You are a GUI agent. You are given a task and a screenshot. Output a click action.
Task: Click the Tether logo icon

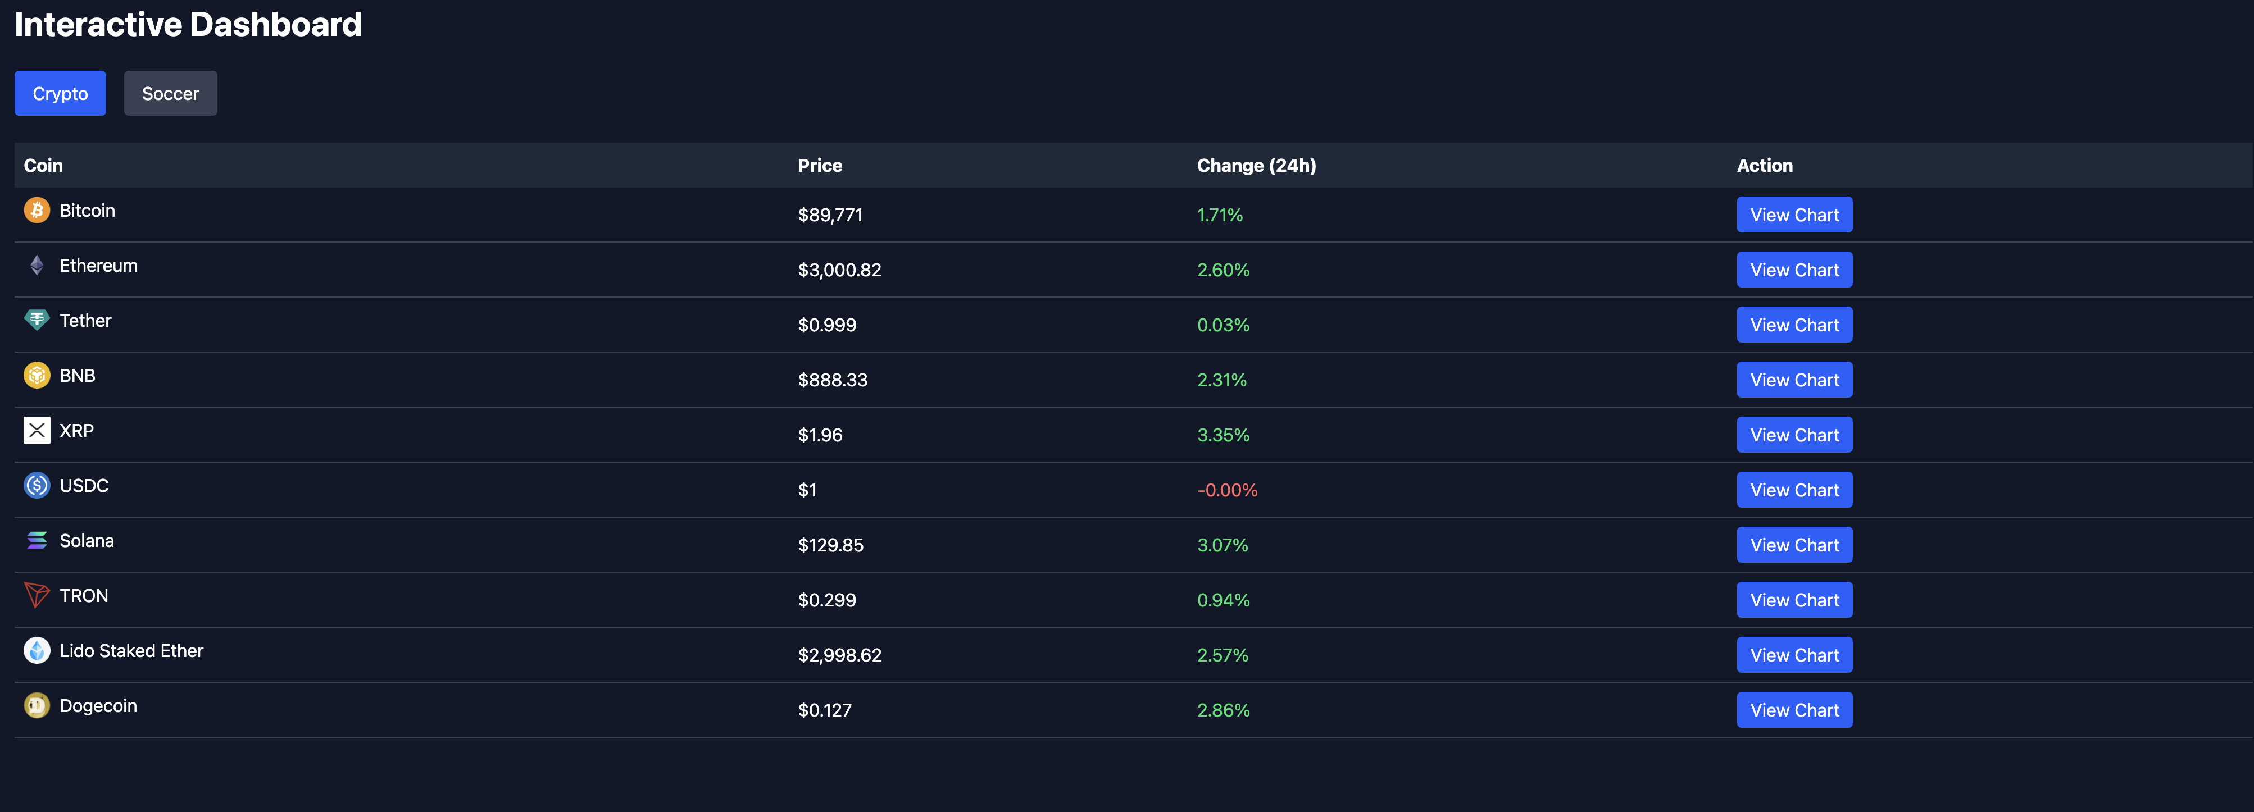pyautogui.click(x=37, y=320)
